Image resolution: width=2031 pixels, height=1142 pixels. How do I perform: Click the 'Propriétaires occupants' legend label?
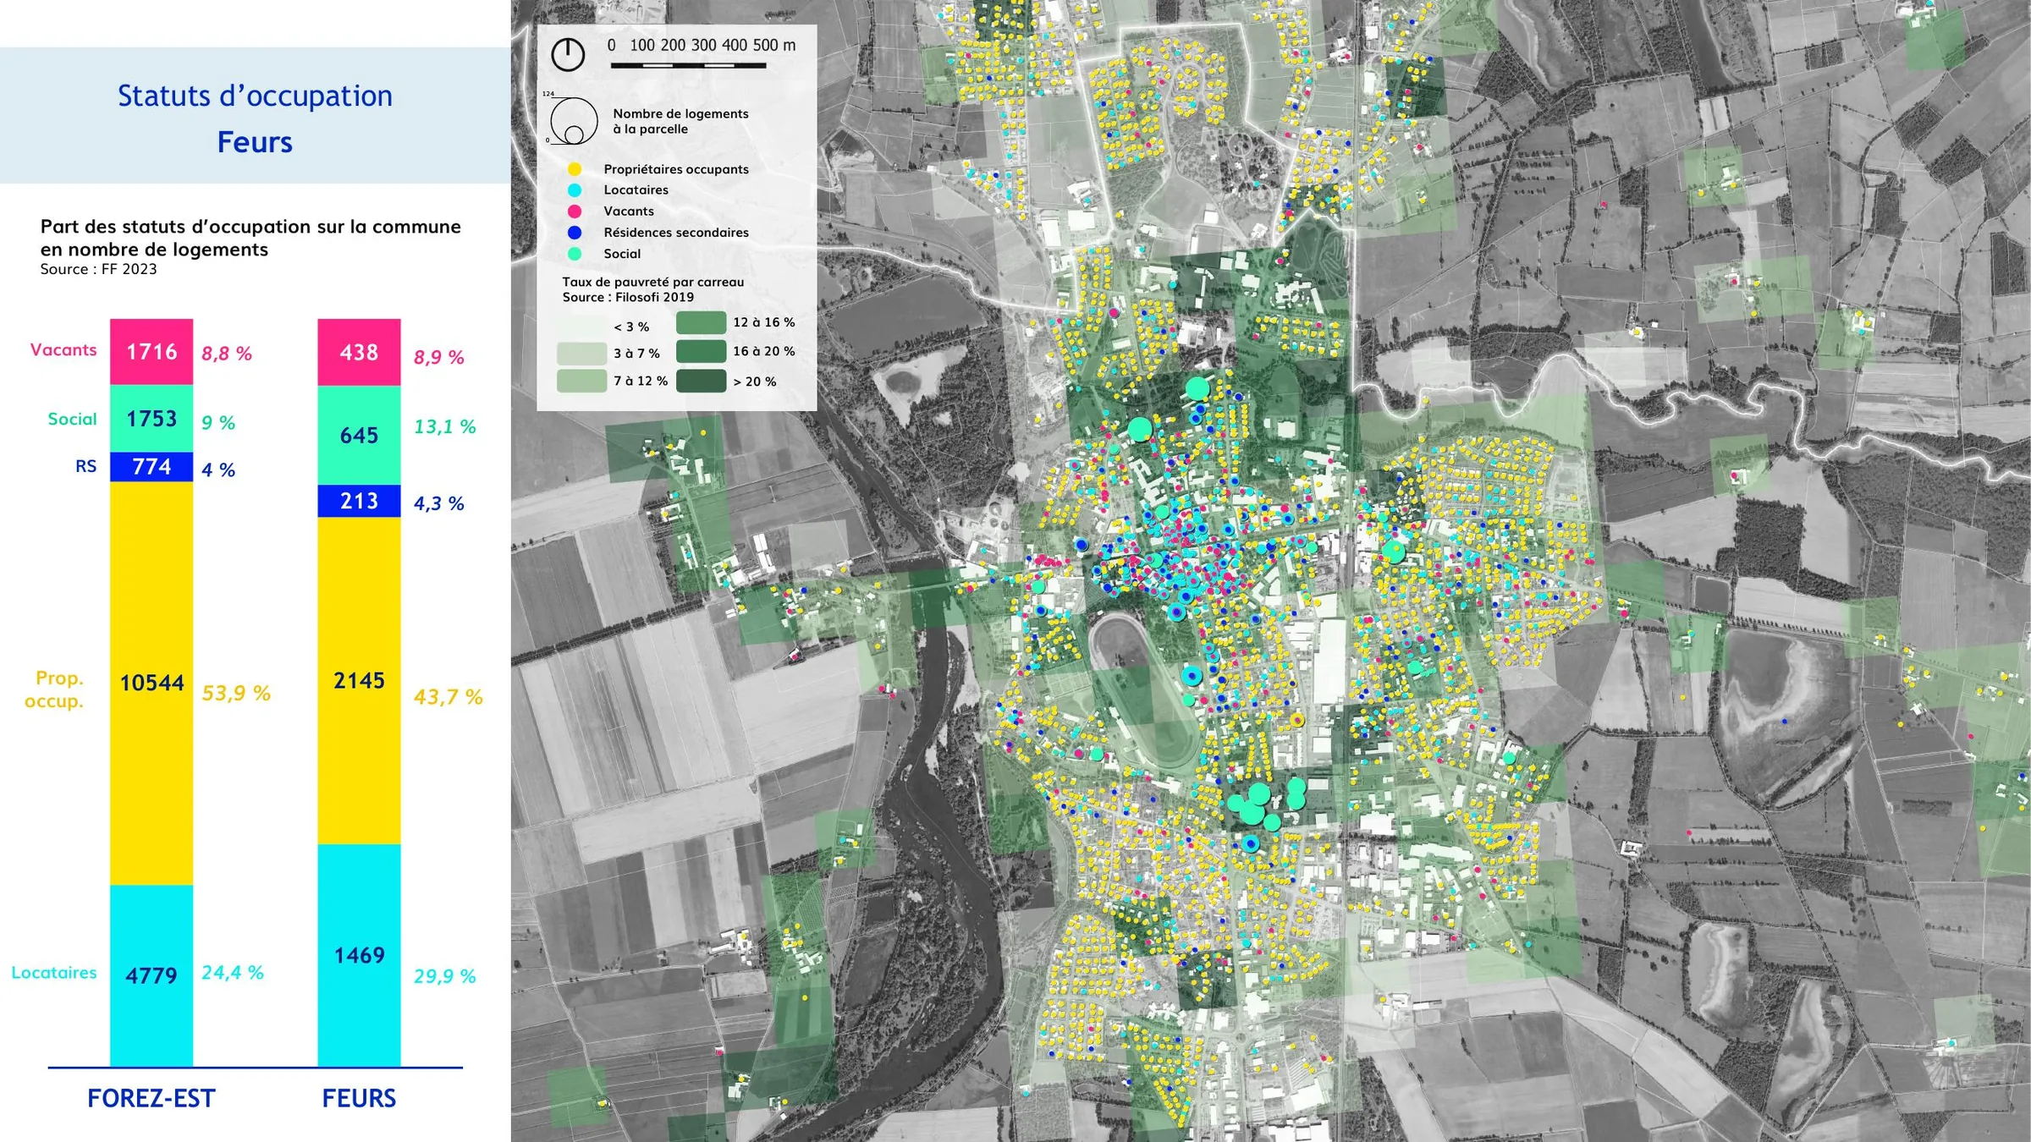tap(676, 169)
